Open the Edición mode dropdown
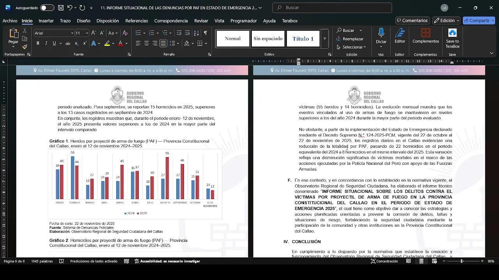Screen dimensions: 499x280 tap(446, 21)
